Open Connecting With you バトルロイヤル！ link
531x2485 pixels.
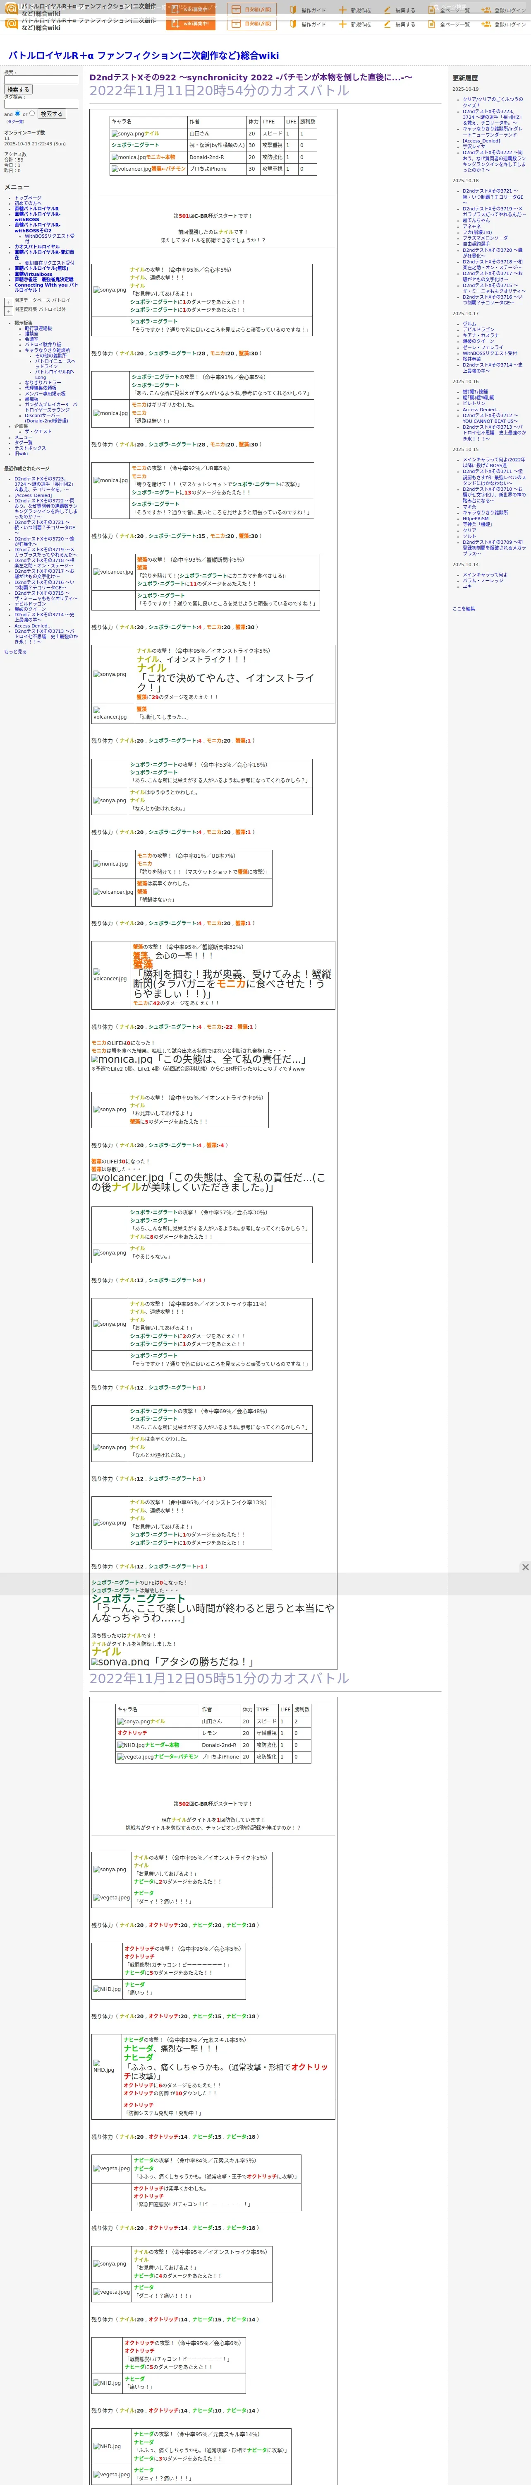tap(45, 287)
